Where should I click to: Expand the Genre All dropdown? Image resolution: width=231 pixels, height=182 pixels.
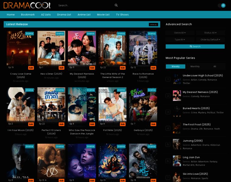pyautogui.click(x=180, y=33)
